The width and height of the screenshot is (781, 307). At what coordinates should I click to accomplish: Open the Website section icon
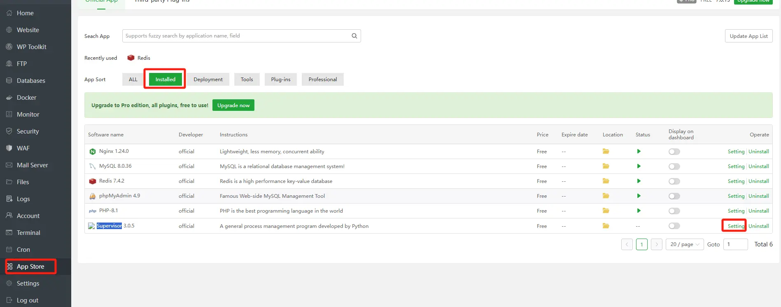coord(9,30)
